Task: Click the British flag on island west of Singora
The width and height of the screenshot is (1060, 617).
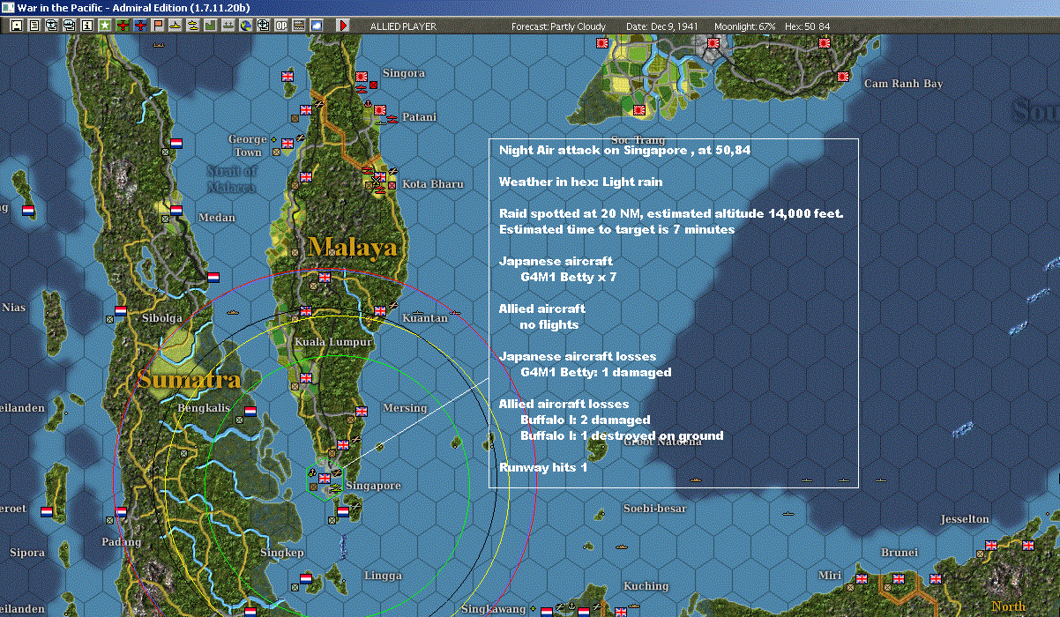Action: [287, 77]
